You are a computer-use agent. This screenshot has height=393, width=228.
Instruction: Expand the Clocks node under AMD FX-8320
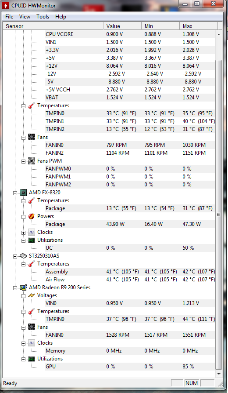(x=24, y=233)
